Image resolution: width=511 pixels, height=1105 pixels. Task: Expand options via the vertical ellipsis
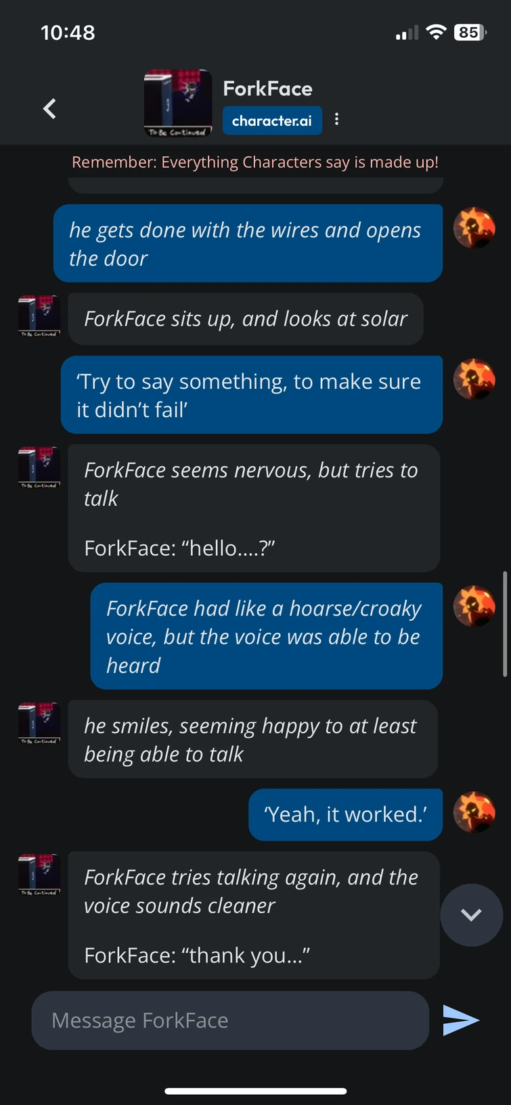[x=336, y=119]
